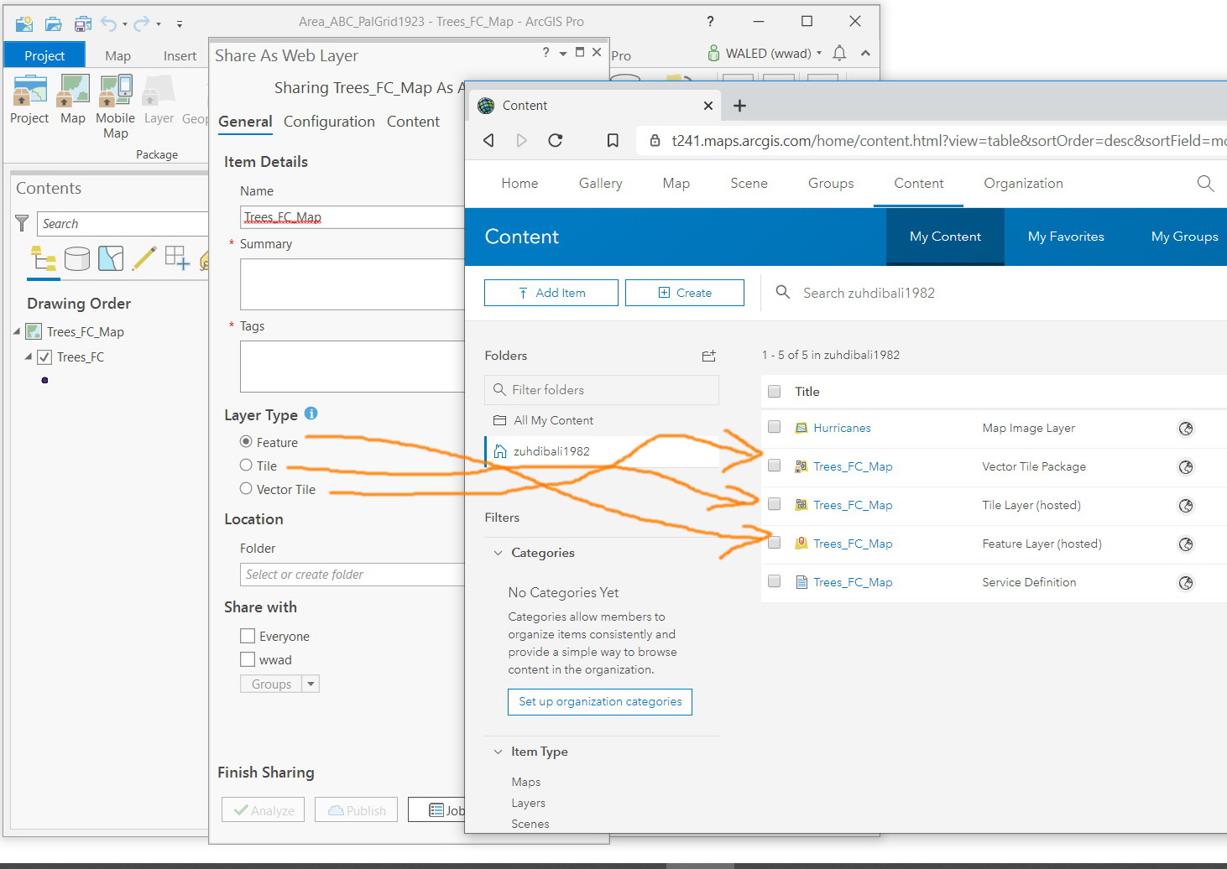Screen dimensions: 1227x869
Task: Switch to My Favorites tab
Action: pyautogui.click(x=1066, y=237)
